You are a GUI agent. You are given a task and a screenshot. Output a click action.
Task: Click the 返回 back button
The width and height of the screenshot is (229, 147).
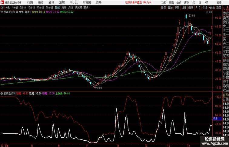coord(219,8)
